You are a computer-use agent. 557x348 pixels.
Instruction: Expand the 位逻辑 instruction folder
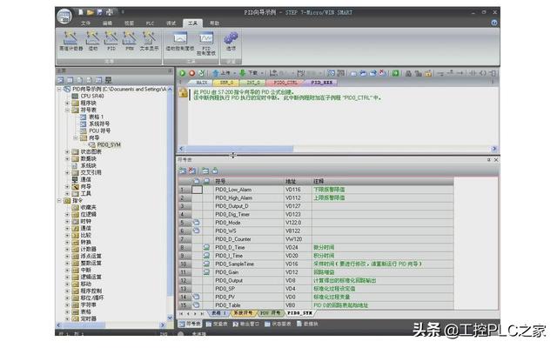point(67,215)
